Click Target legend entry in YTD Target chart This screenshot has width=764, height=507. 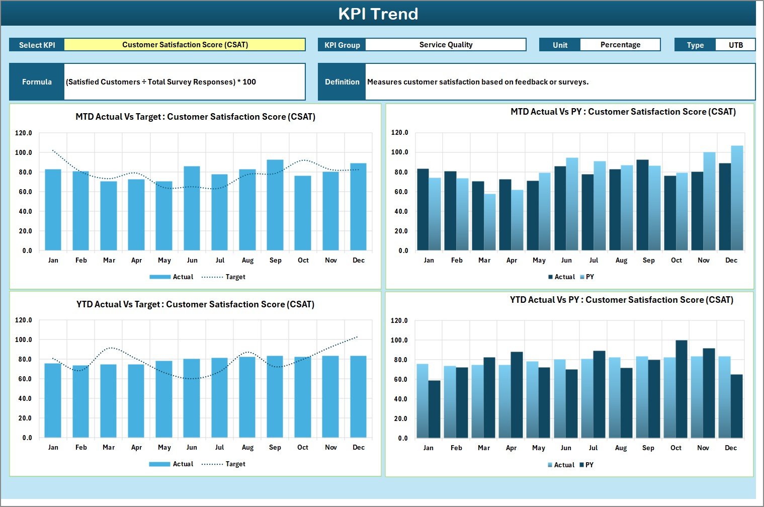pyautogui.click(x=224, y=464)
